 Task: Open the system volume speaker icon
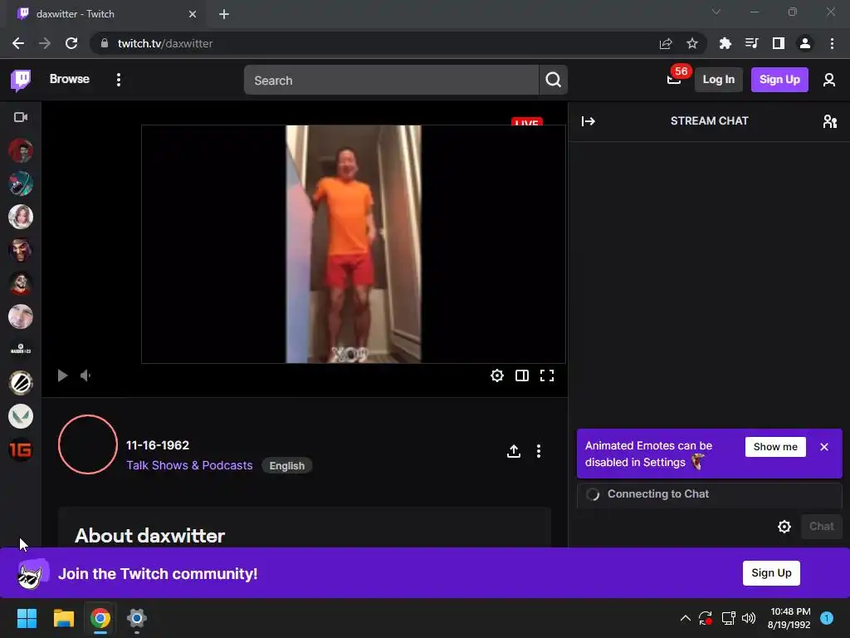click(749, 618)
